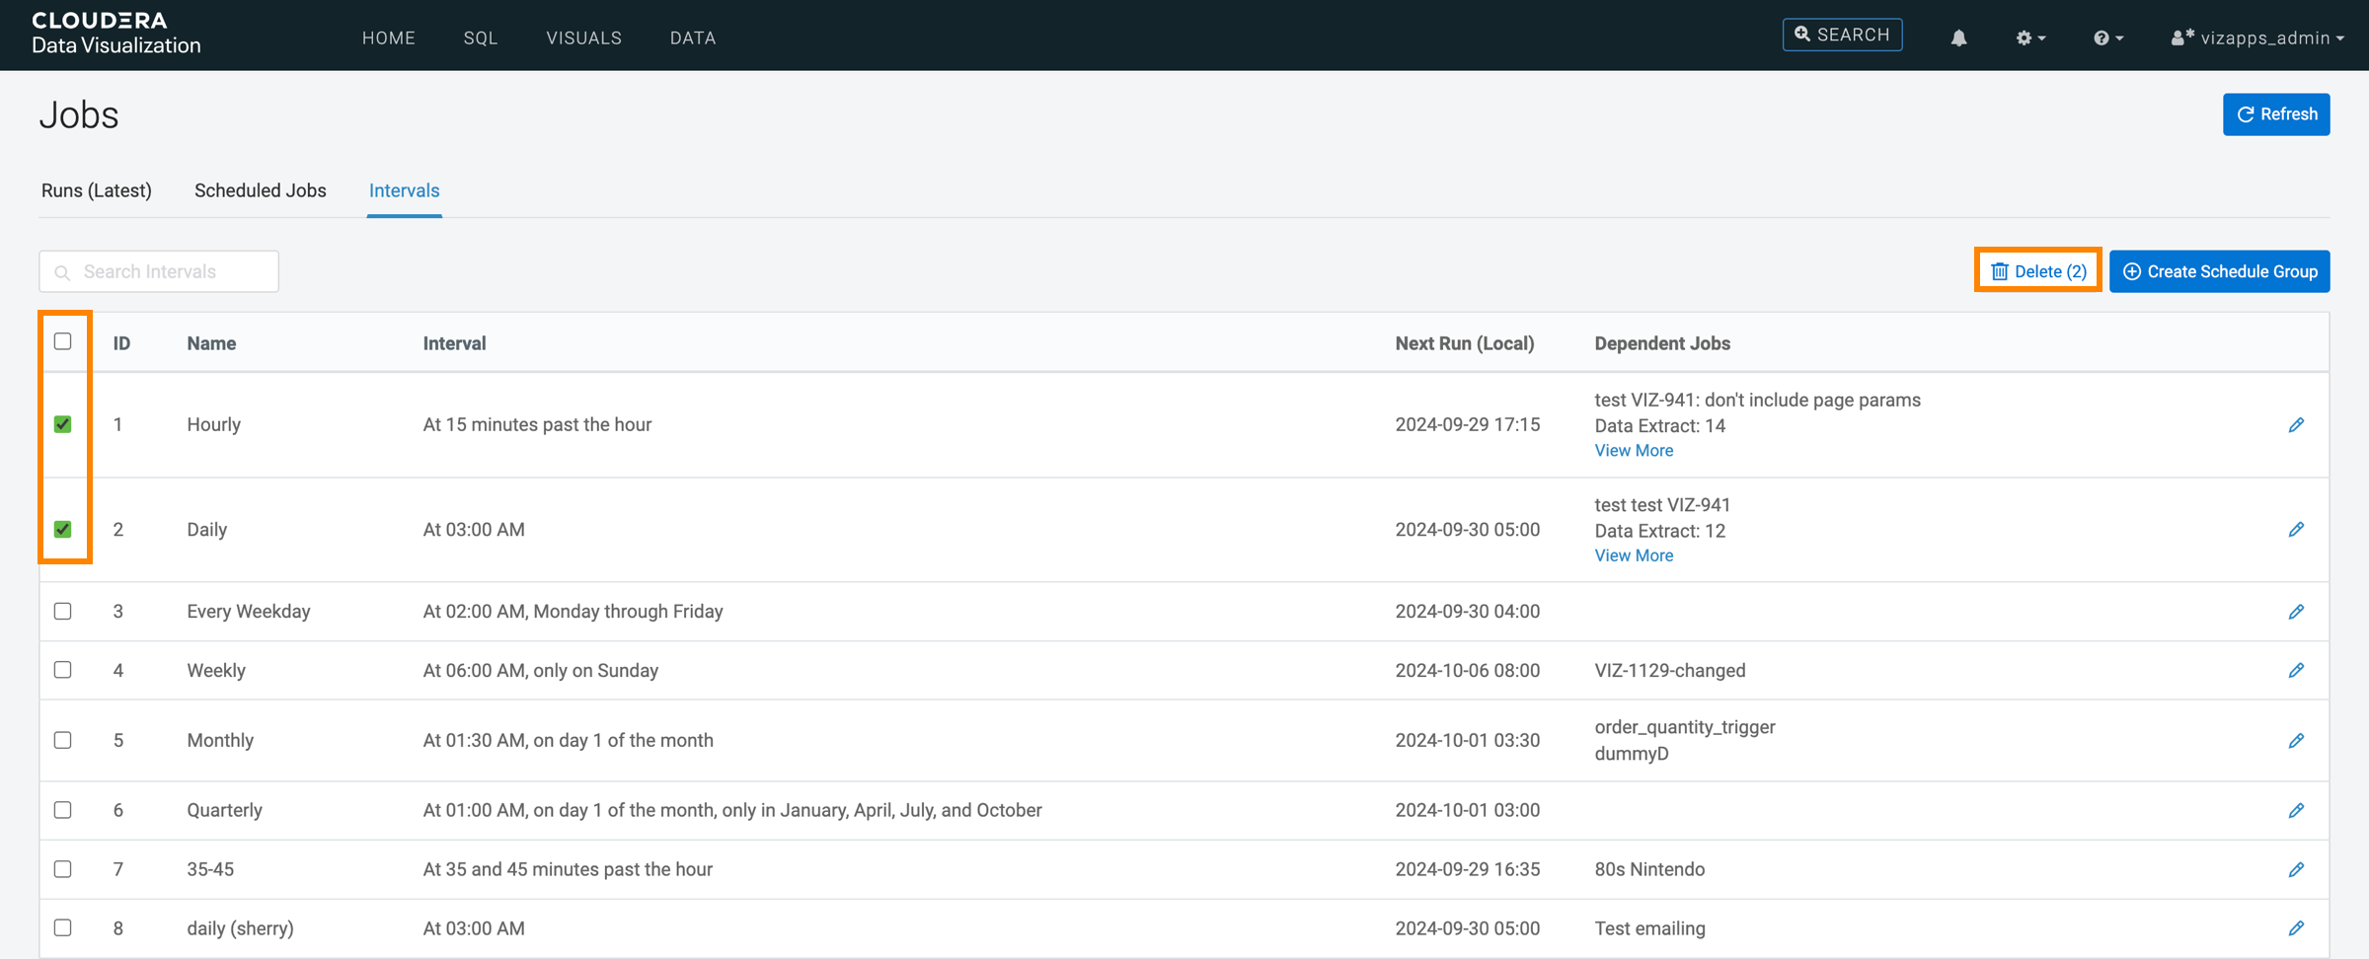Delete the two selected intervals
Viewport: 2369px width, 959px height.
coord(2038,271)
